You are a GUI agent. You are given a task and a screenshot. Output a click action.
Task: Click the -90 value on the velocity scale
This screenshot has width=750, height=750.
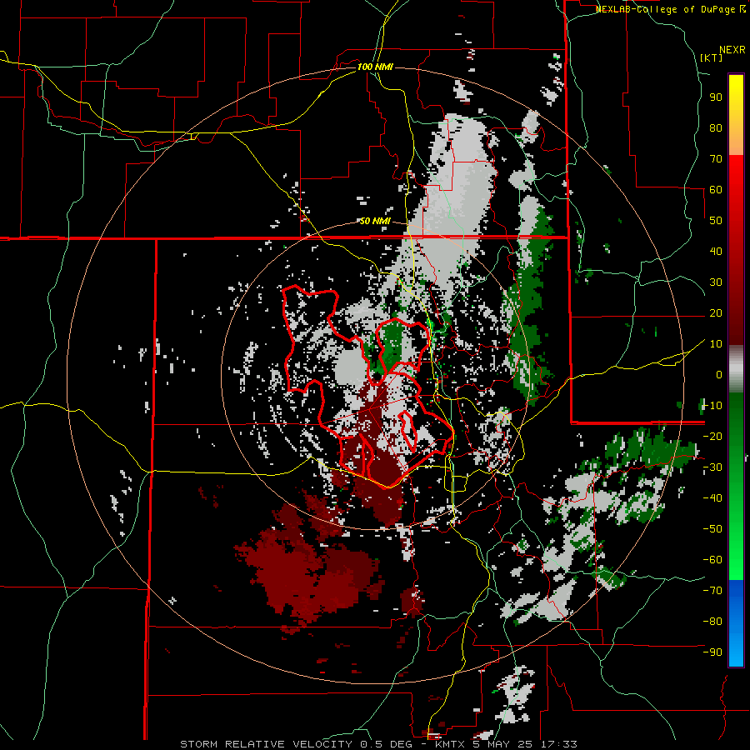pos(712,652)
